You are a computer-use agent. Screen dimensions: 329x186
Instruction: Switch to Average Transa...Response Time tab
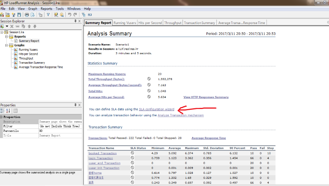(x=242, y=23)
